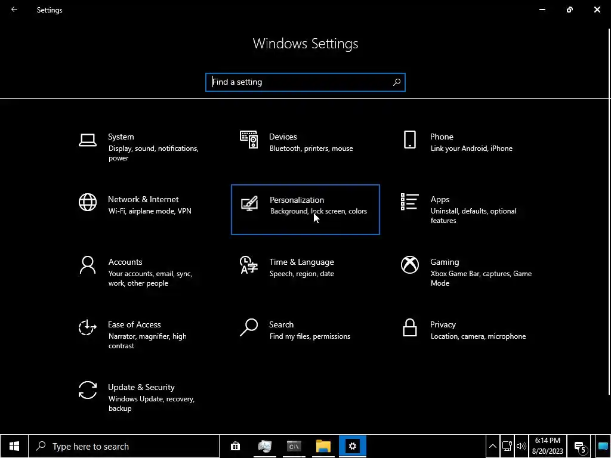Click "Xbox Game Bar, captures, Game Mode" text

pos(481,278)
